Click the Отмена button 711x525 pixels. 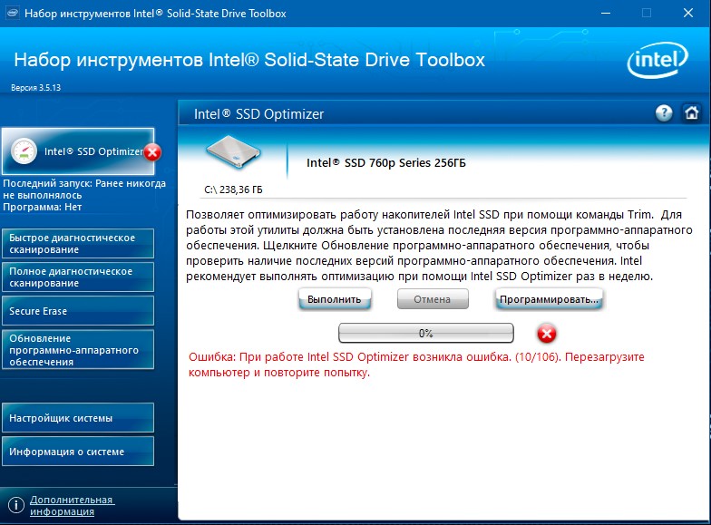coord(433,299)
